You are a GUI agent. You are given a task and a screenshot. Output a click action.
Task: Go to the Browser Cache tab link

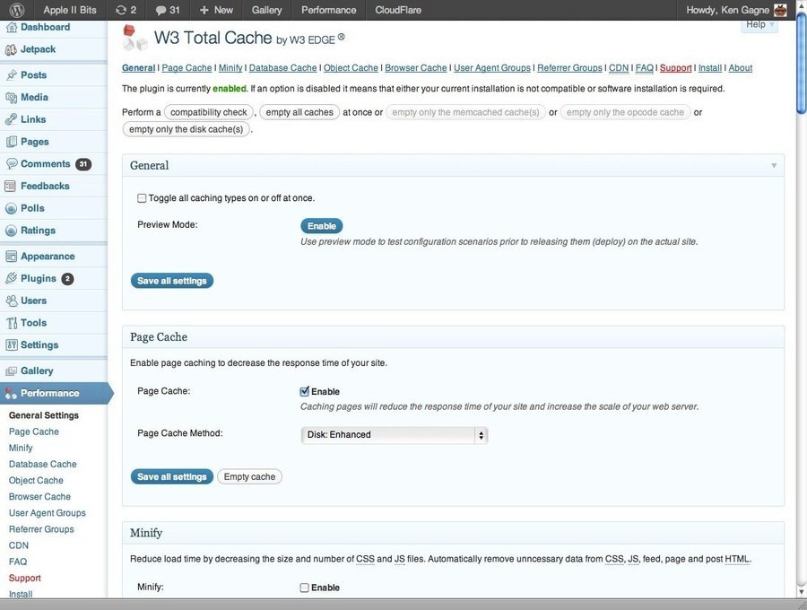(x=415, y=68)
